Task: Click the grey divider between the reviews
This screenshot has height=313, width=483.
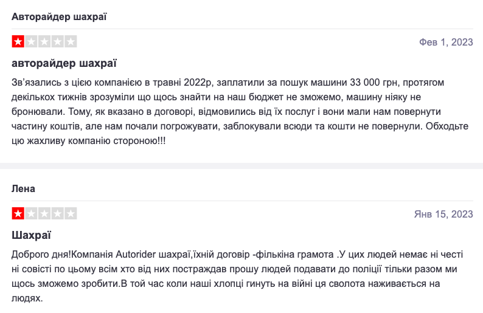Action: point(241,166)
